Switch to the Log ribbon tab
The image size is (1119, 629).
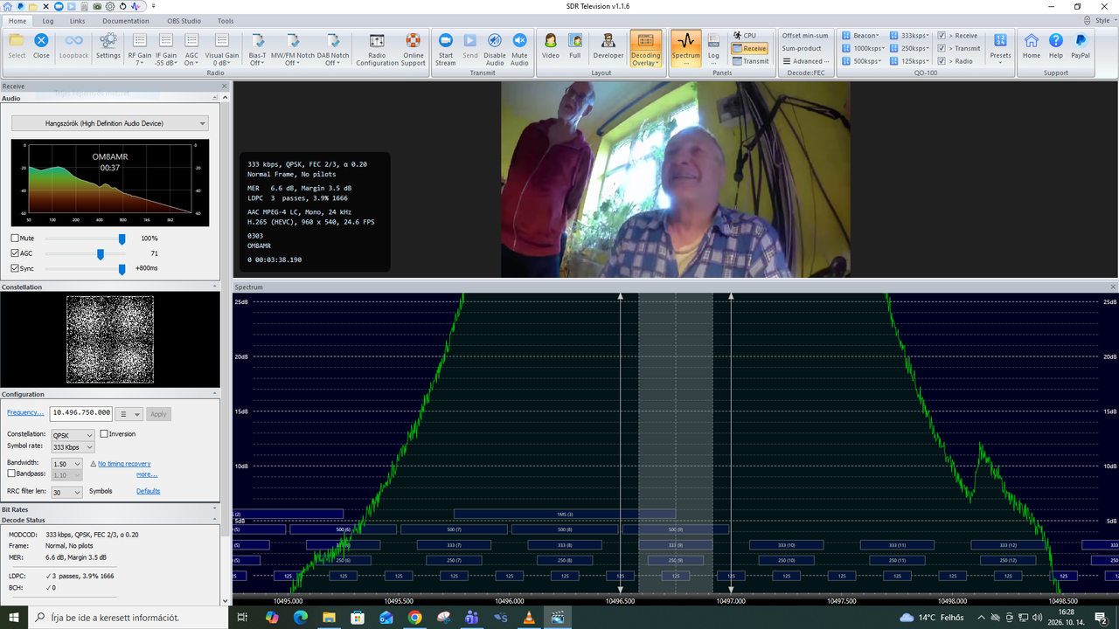47,20
